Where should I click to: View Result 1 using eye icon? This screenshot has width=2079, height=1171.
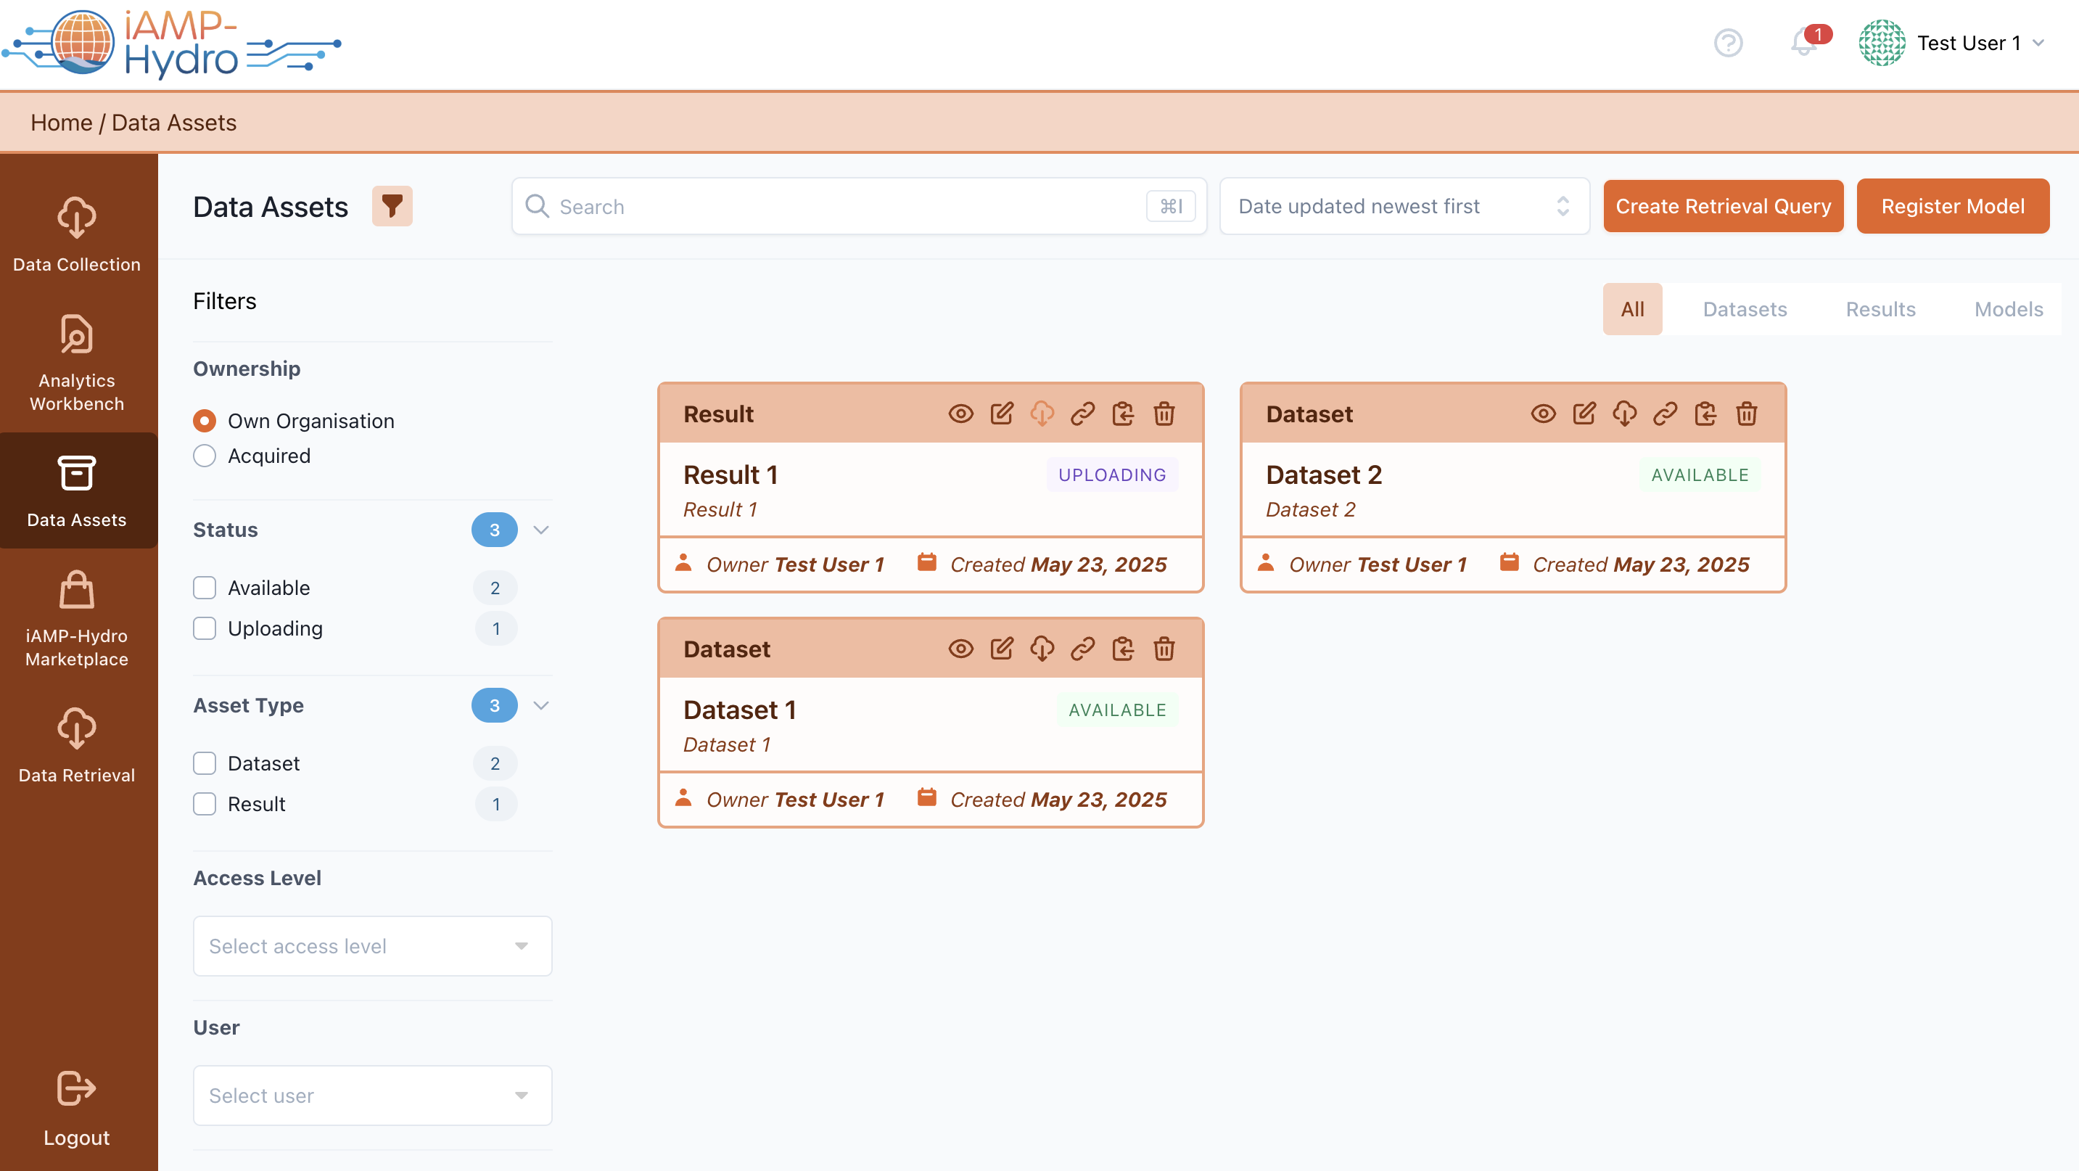click(960, 414)
